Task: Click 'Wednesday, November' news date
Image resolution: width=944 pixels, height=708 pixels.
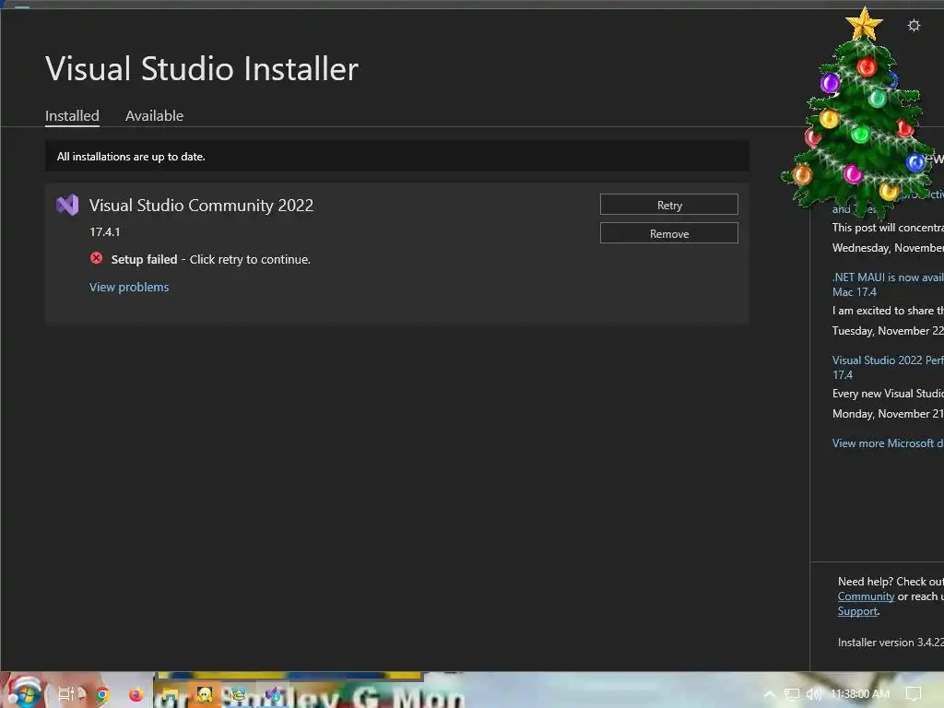Action: [888, 248]
